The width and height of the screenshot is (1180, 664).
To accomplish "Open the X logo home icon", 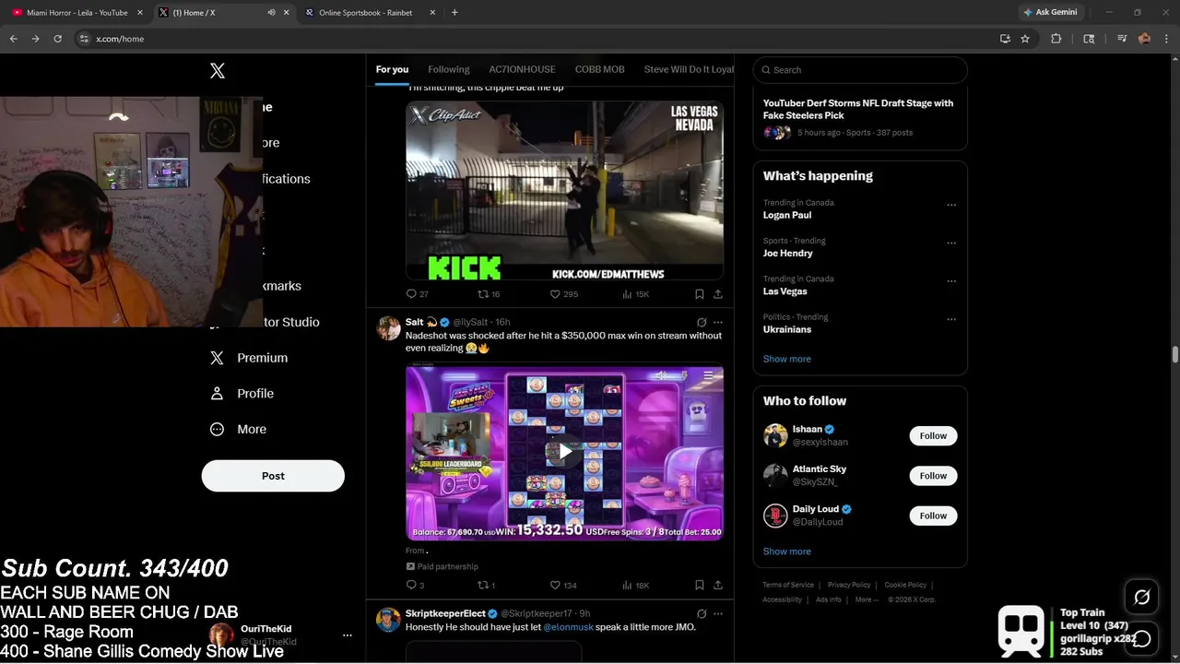I will (218, 71).
